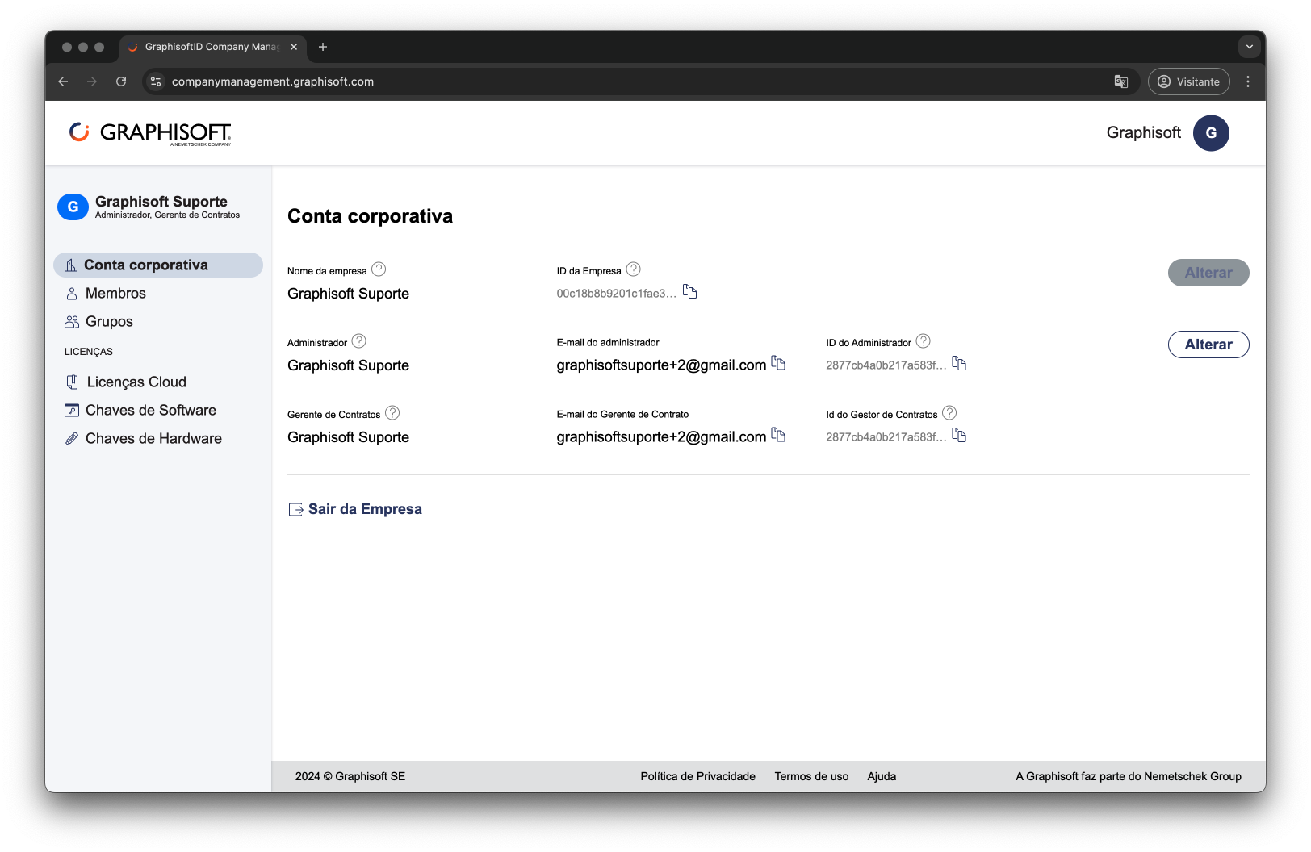
Task: Open Termos de uso footer link
Action: 811,776
